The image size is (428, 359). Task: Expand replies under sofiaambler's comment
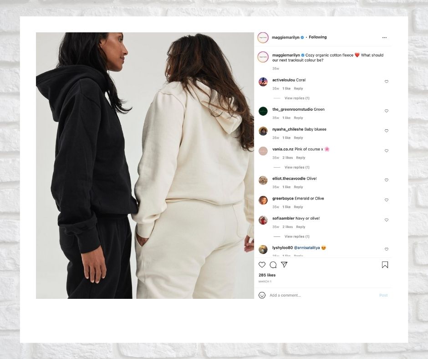pyautogui.click(x=297, y=236)
